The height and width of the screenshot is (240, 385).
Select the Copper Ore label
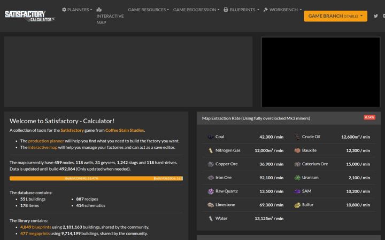(x=226, y=164)
